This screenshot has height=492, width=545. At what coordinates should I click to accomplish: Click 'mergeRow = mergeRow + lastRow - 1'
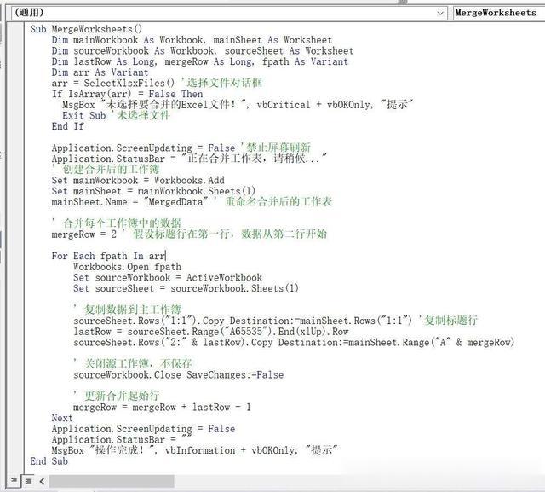(162, 407)
